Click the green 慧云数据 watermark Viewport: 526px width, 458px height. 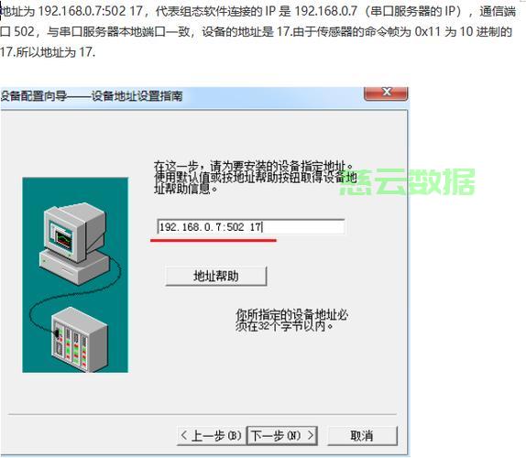[408, 181]
